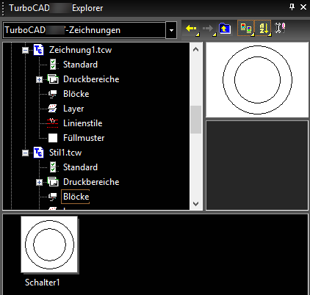Collapse the Stil1.tcw node
The width and height of the screenshot is (310, 295).
click(26, 153)
